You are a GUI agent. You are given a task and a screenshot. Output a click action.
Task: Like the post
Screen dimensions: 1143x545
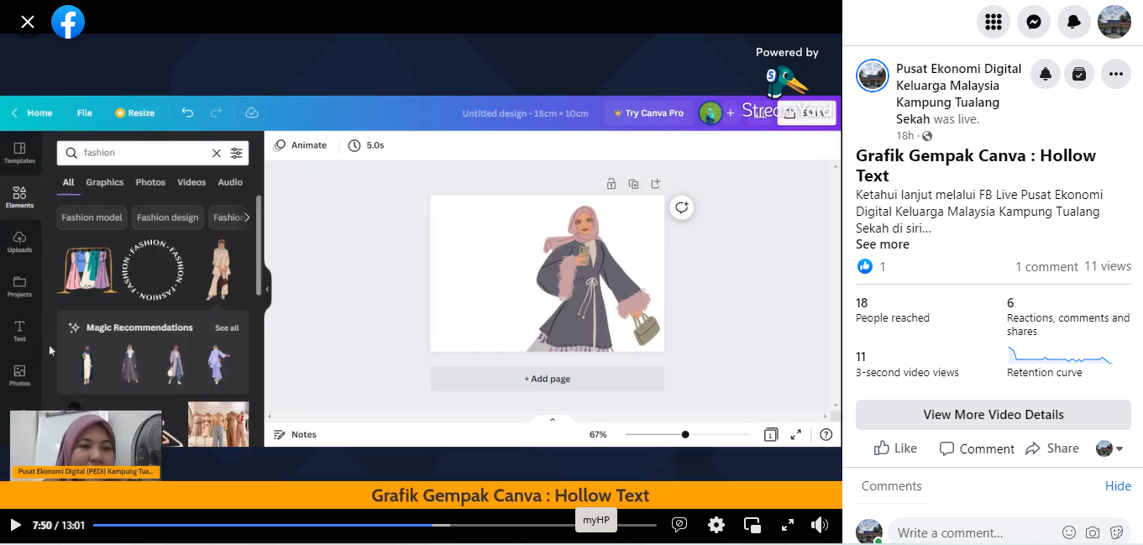coord(895,448)
